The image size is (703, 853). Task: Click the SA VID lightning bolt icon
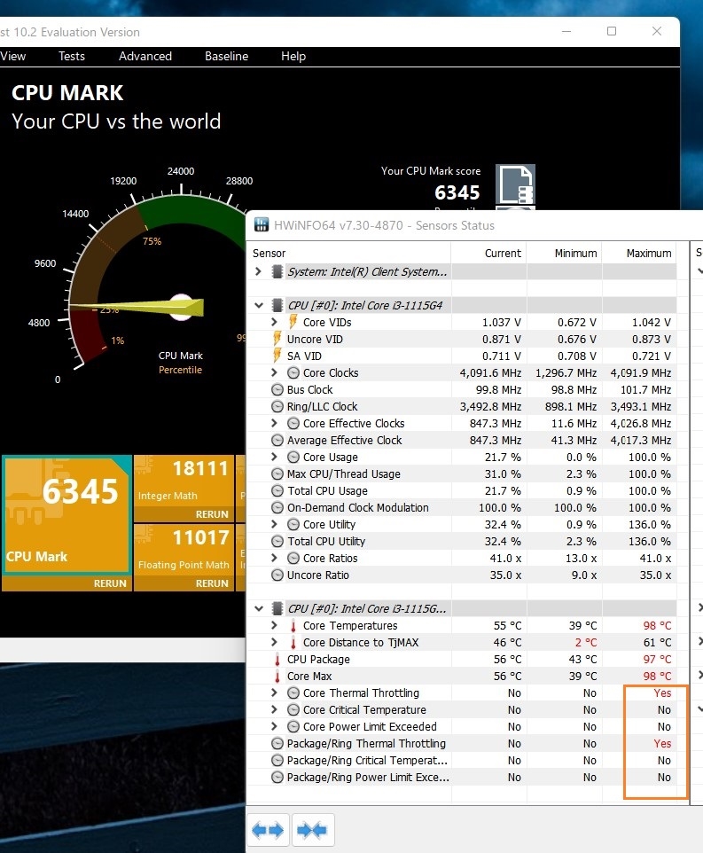coord(277,356)
